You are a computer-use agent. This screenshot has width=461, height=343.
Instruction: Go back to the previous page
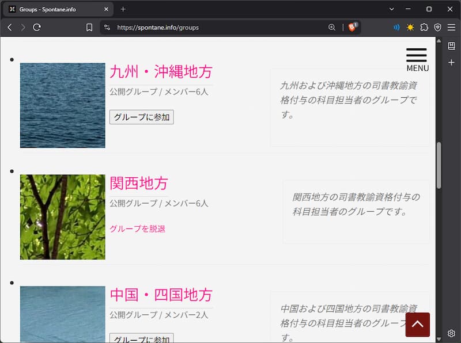click(x=10, y=27)
